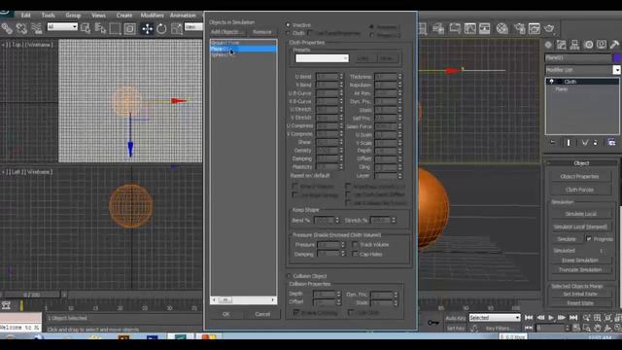Step to the next frame
The width and height of the screenshot is (622, 350).
coord(562,318)
